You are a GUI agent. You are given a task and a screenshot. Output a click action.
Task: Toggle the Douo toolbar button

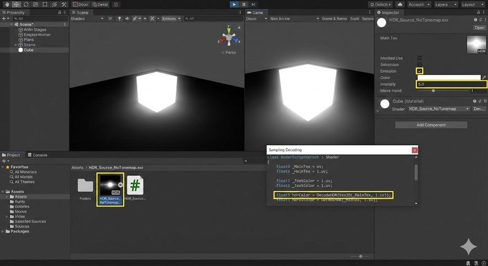tap(81, 4)
